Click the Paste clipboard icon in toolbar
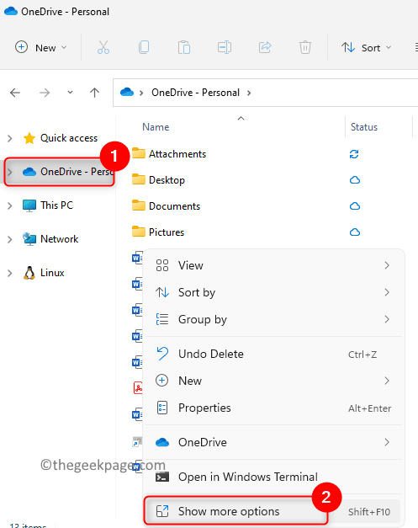The width and height of the screenshot is (418, 528). coord(184,47)
